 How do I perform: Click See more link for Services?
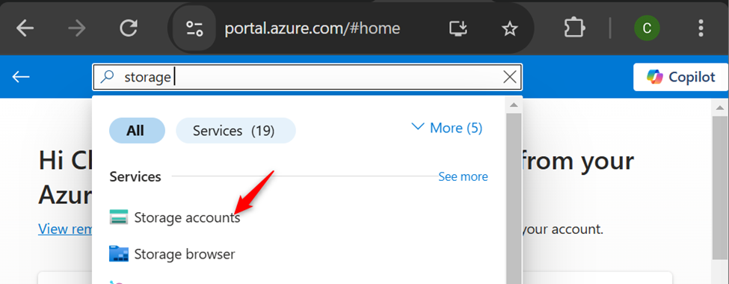tap(463, 176)
